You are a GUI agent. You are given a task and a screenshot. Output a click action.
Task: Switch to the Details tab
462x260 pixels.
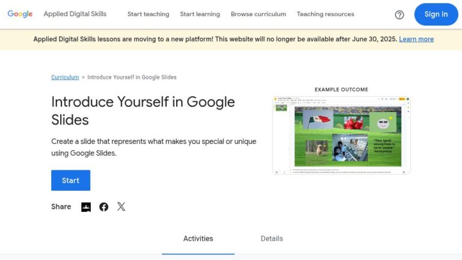(272, 239)
